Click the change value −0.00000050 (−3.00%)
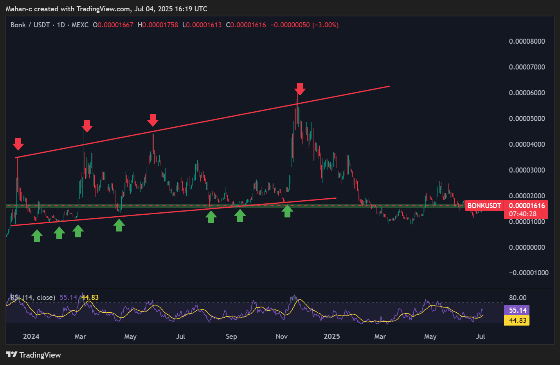Viewport: 560px width, 365px height. coord(304,25)
